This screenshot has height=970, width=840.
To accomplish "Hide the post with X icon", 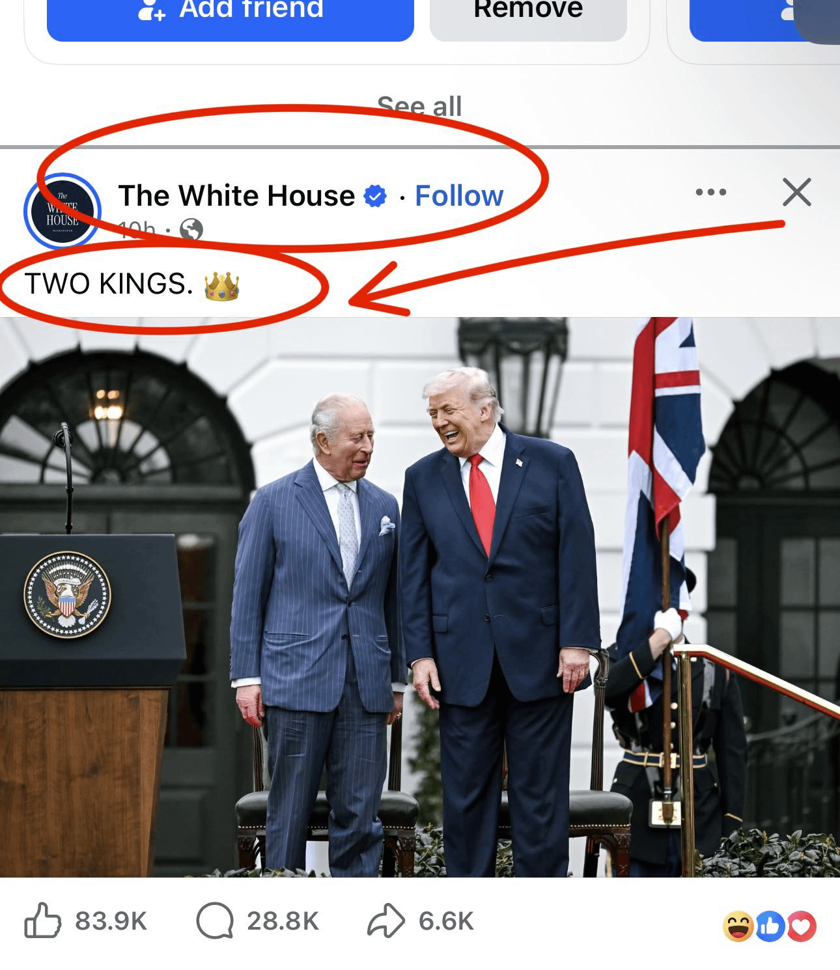I will click(797, 192).
